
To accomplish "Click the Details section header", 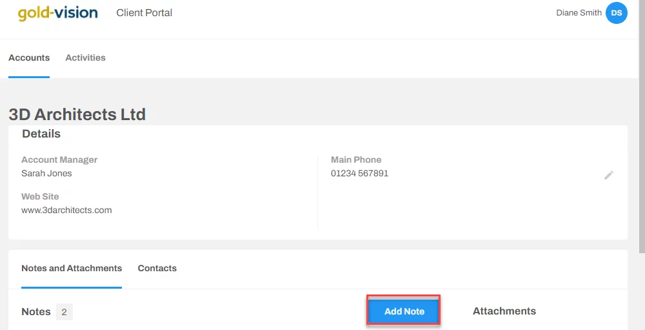I will 41,134.
